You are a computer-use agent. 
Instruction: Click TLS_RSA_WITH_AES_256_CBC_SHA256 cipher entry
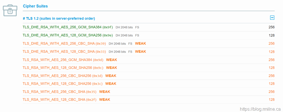pyautogui.click(x=57, y=76)
